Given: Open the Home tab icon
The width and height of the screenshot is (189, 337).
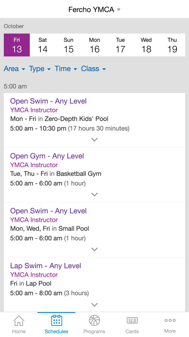Looking at the screenshot, I should (x=19, y=321).
